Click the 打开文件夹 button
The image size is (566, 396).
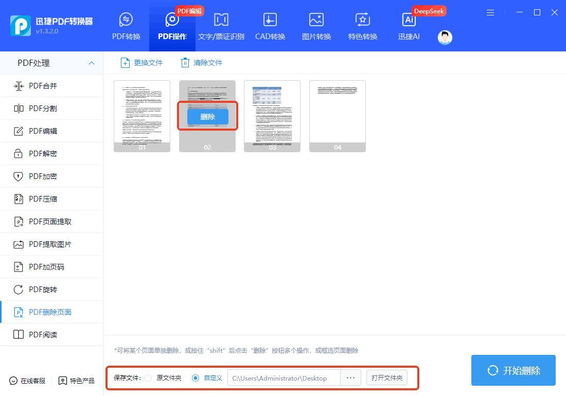[x=387, y=378]
